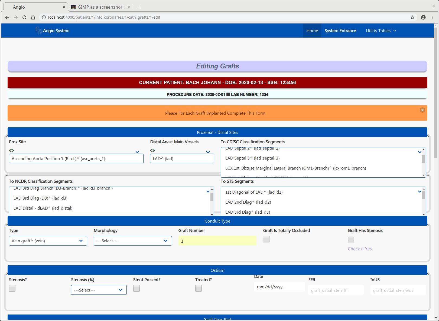The image size is (439, 321).
Task: Click the Current Patient red banner
Action: pyautogui.click(x=217, y=82)
